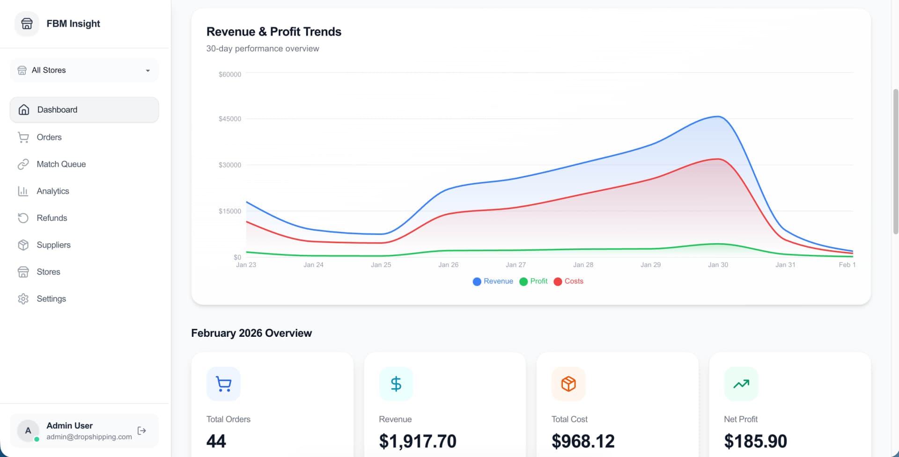The width and height of the screenshot is (899, 457).
Task: Click the trending arrow icon on Net Profit card
Action: (x=741, y=384)
